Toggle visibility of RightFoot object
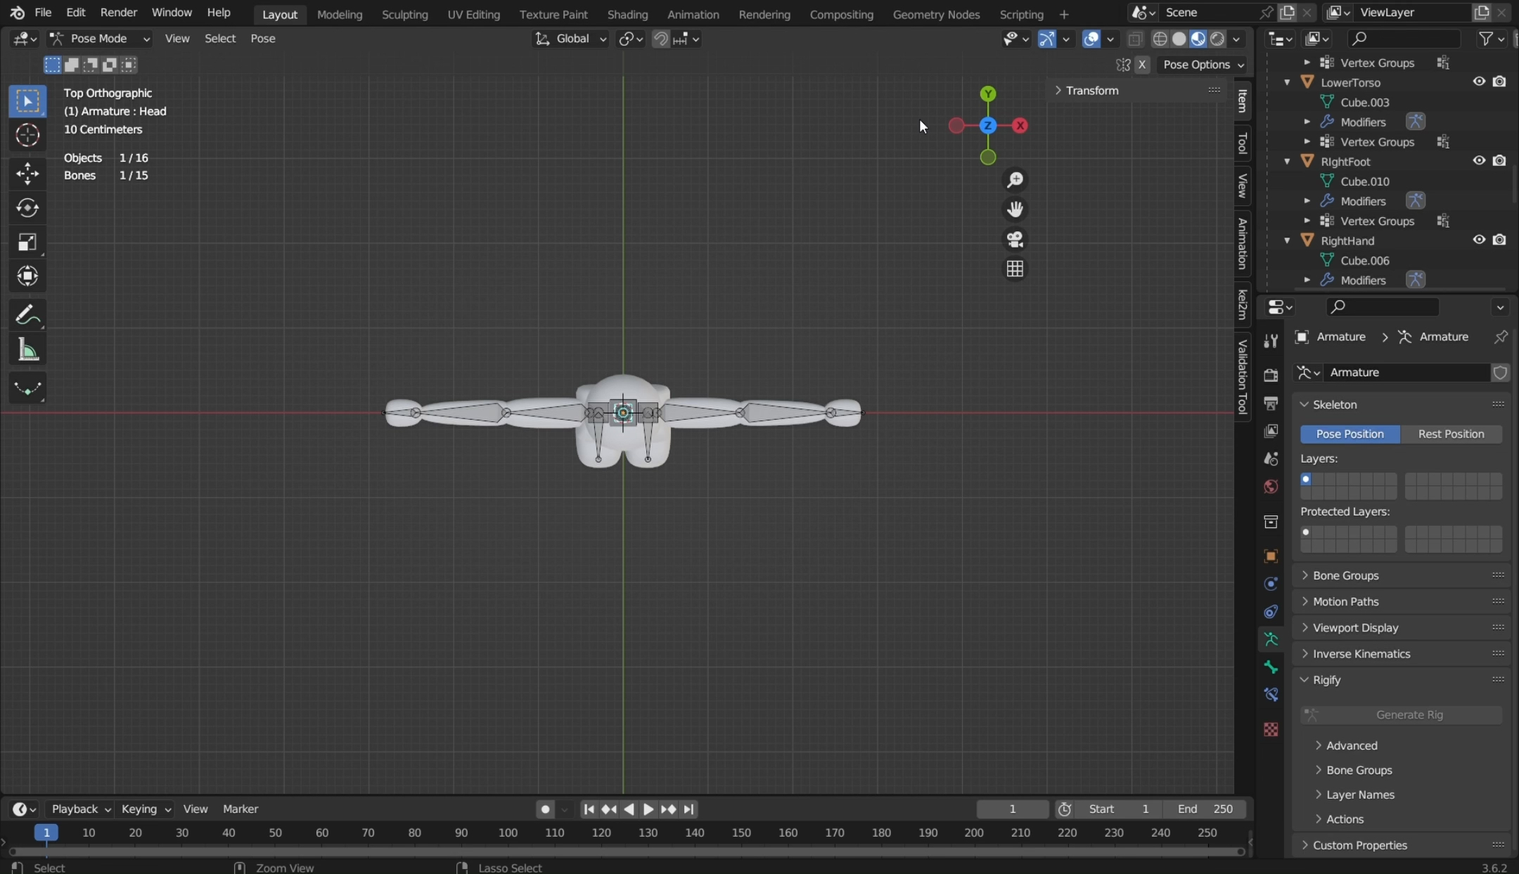 [1480, 160]
